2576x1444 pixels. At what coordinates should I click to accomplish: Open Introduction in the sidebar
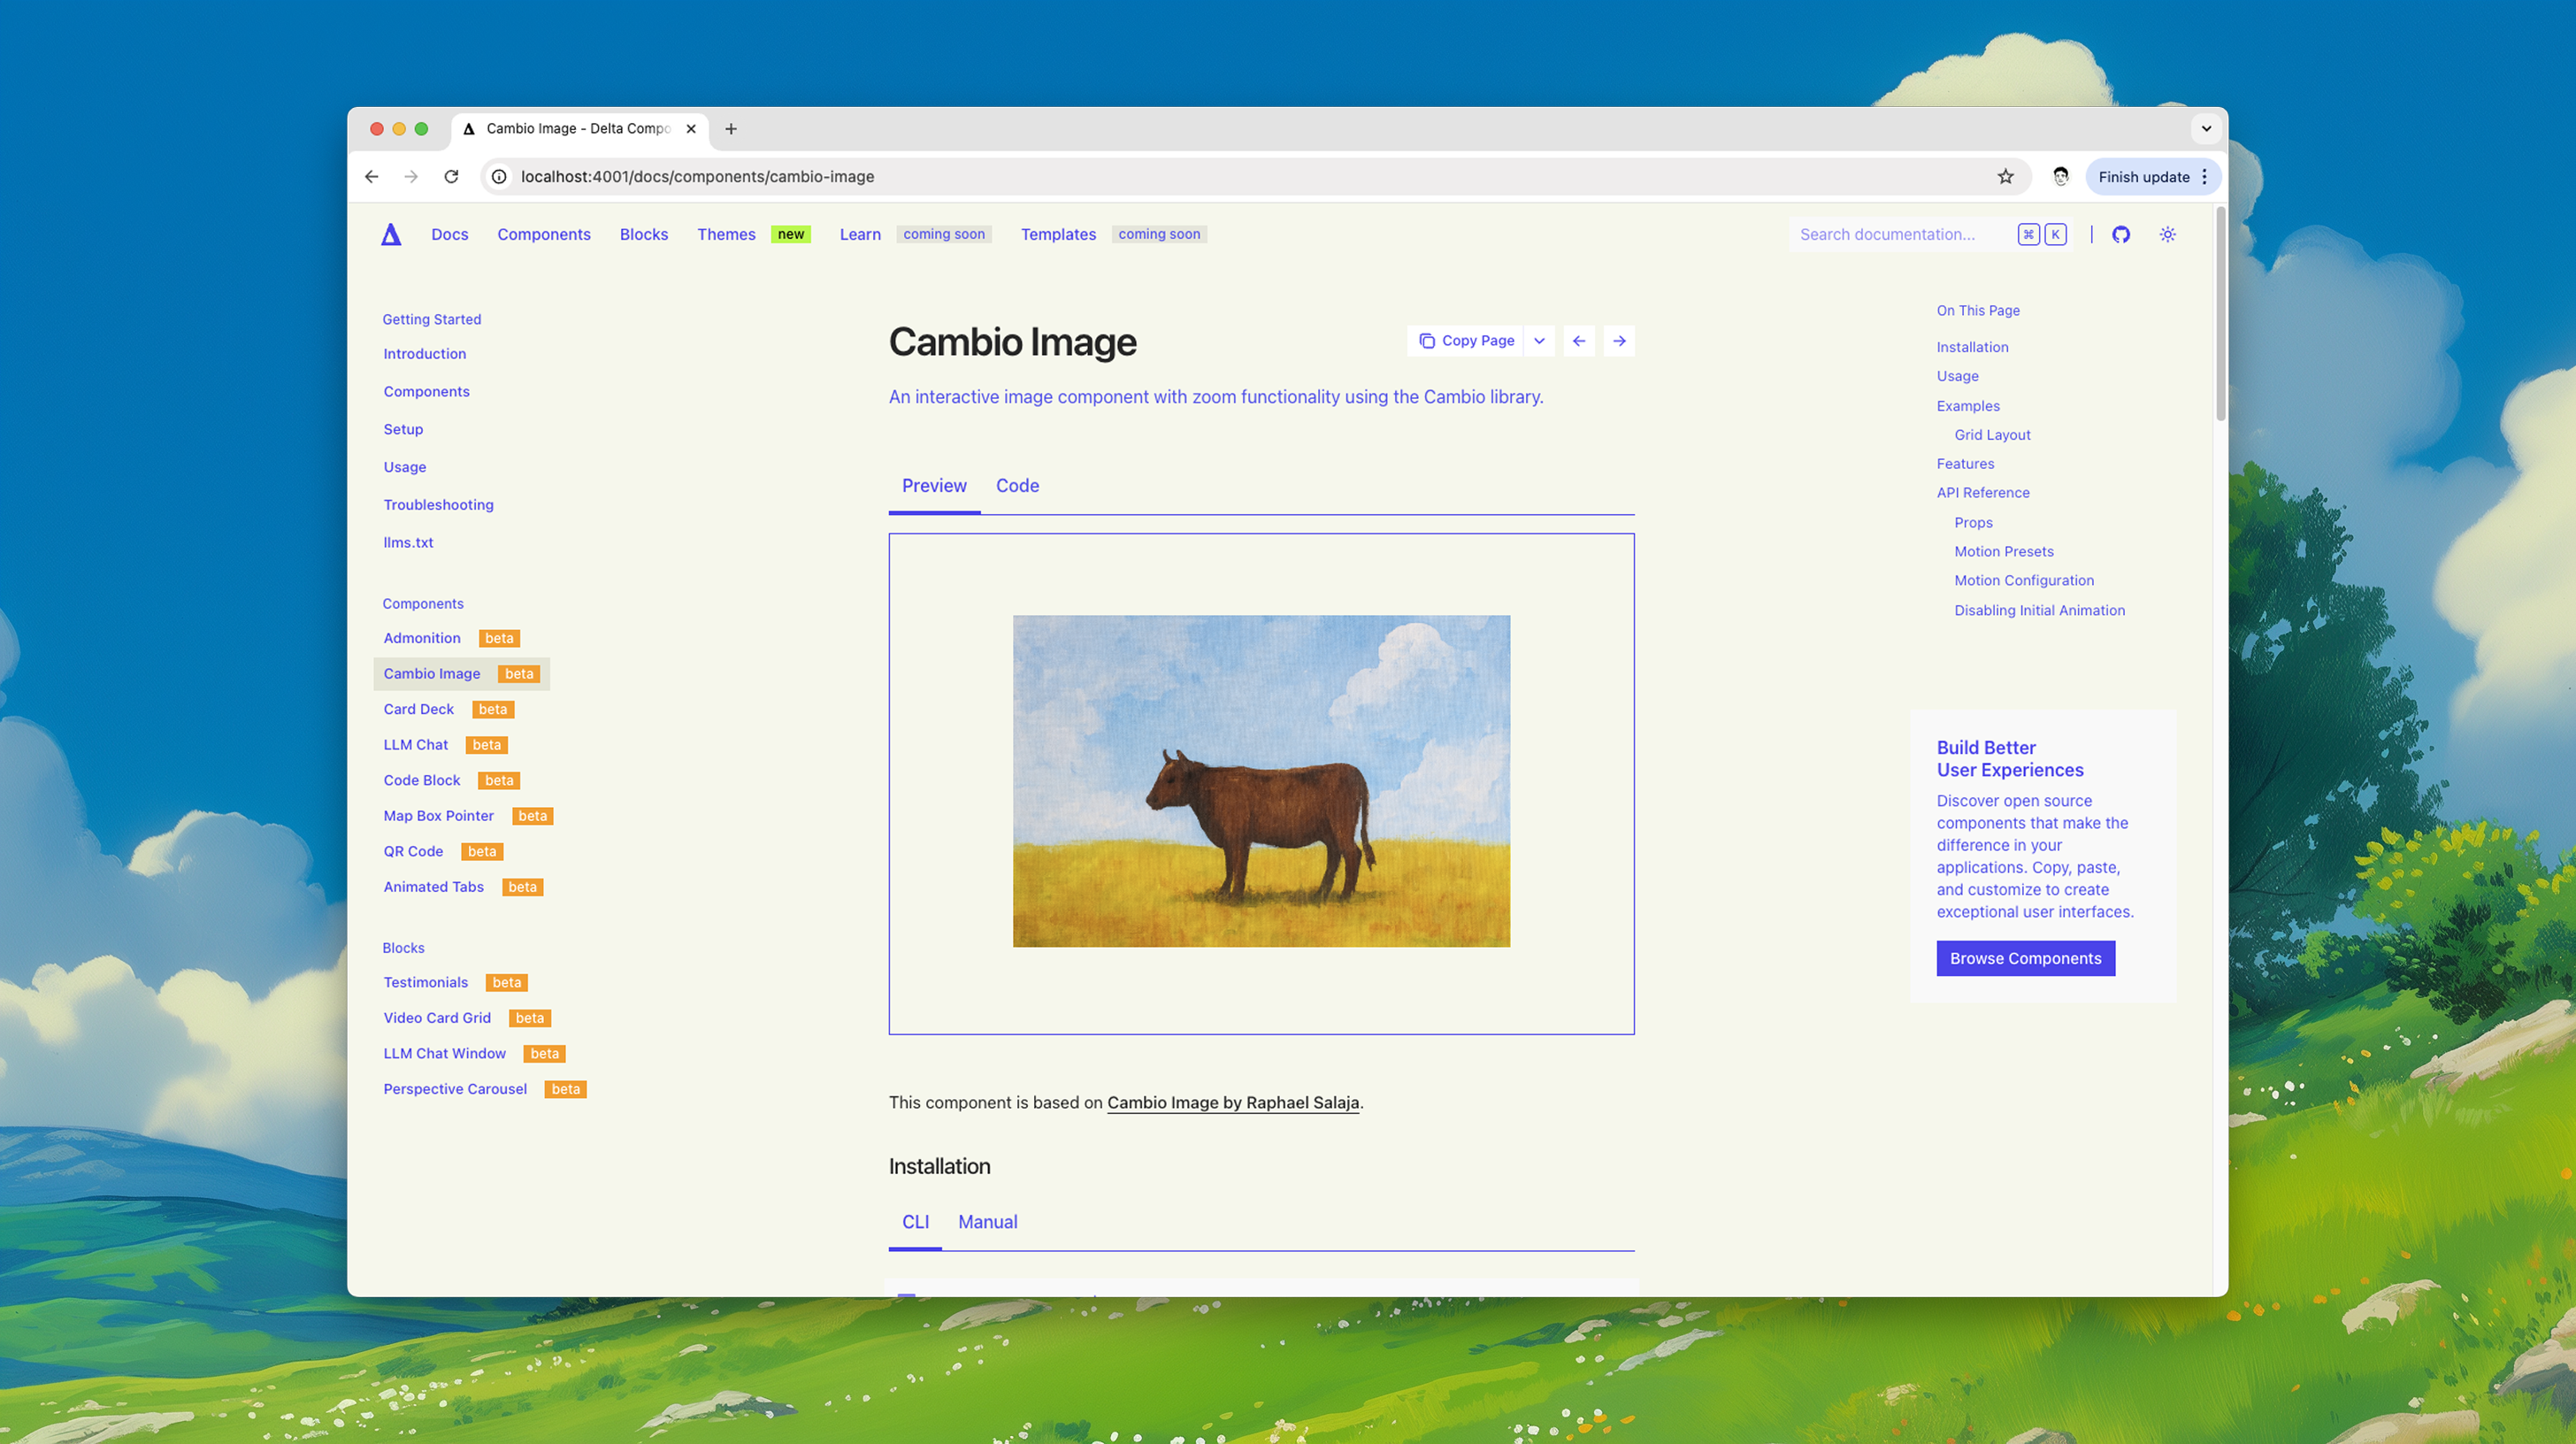[x=425, y=354]
